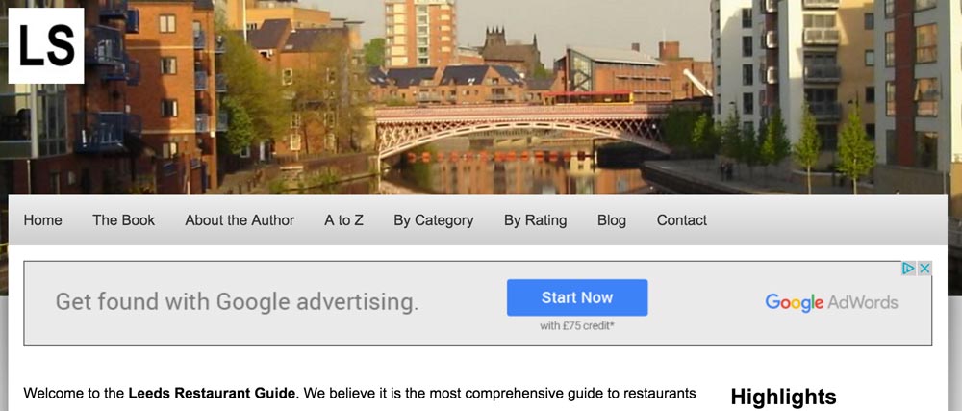This screenshot has height=411, width=962.
Task: Visit the Blog page
Action: (x=612, y=220)
